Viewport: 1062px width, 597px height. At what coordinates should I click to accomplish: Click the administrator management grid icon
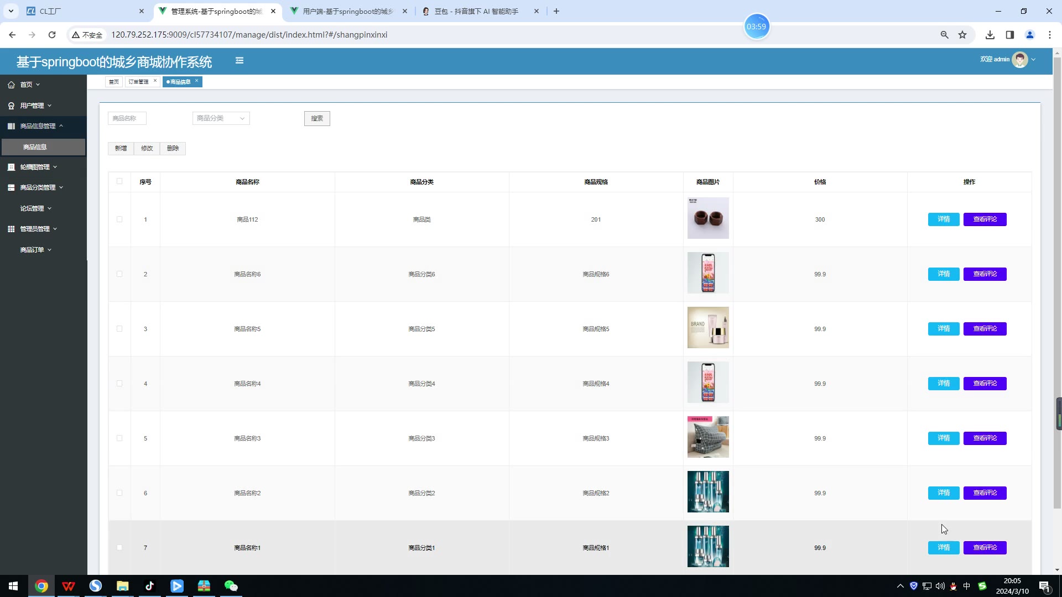pos(11,229)
